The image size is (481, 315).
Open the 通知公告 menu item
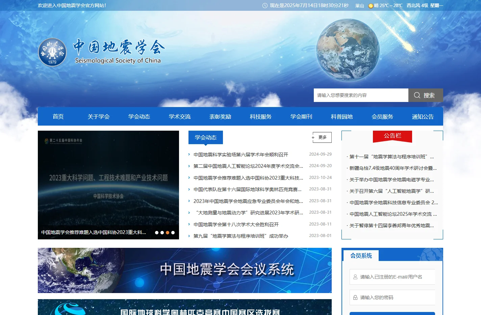click(423, 116)
